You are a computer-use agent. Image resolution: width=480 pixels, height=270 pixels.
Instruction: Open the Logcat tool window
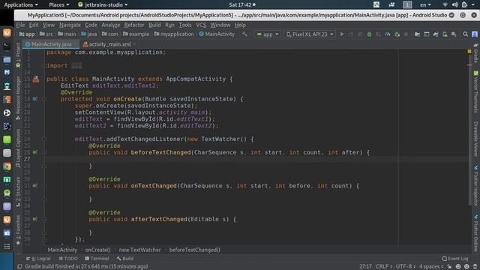click(x=38, y=259)
